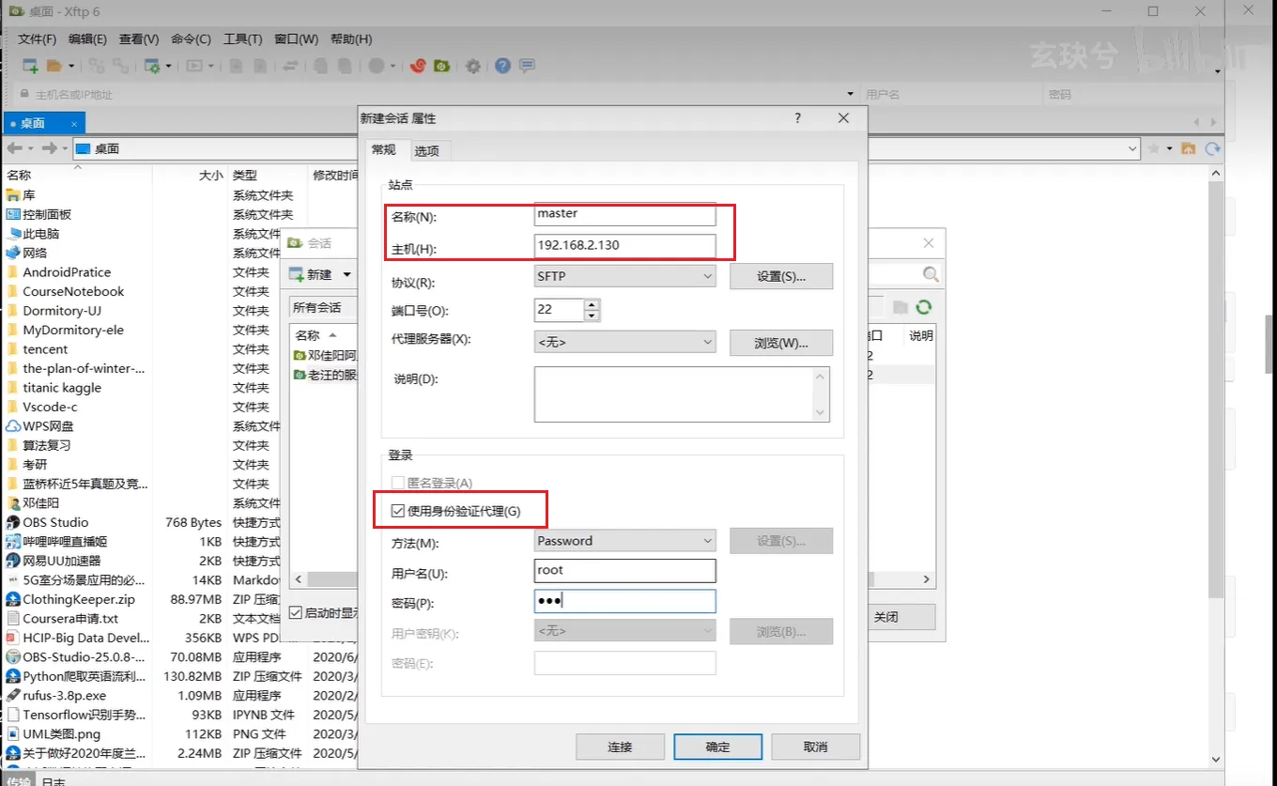Click the 密码(P) password field
The image size is (1277, 786).
coord(624,601)
